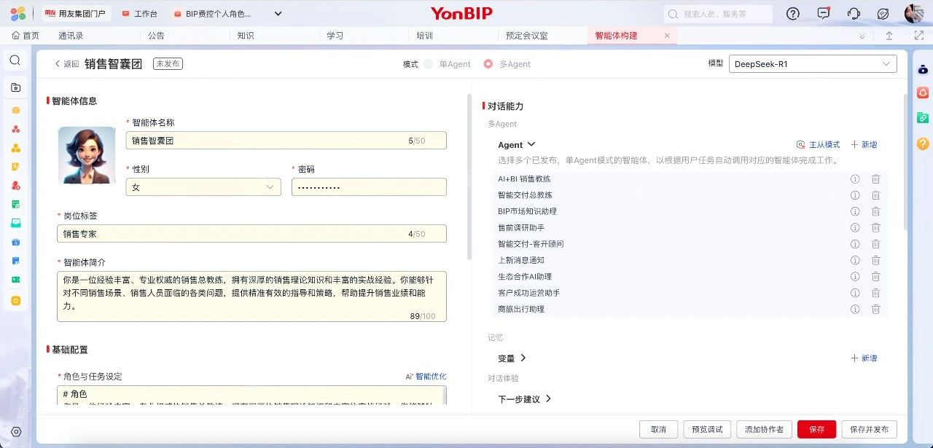Screen dimensions: 933x448
Task: Switch to 主从模式 toggle
Action: (x=818, y=145)
